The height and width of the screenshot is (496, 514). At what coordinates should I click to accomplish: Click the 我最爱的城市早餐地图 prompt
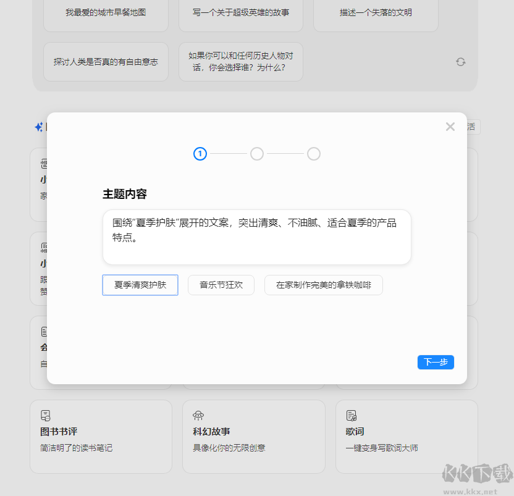point(105,14)
